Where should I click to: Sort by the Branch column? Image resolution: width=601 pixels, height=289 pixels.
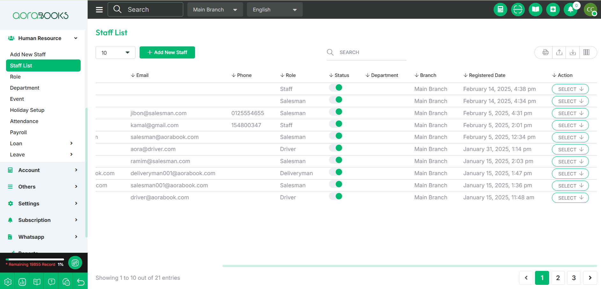[425, 75]
